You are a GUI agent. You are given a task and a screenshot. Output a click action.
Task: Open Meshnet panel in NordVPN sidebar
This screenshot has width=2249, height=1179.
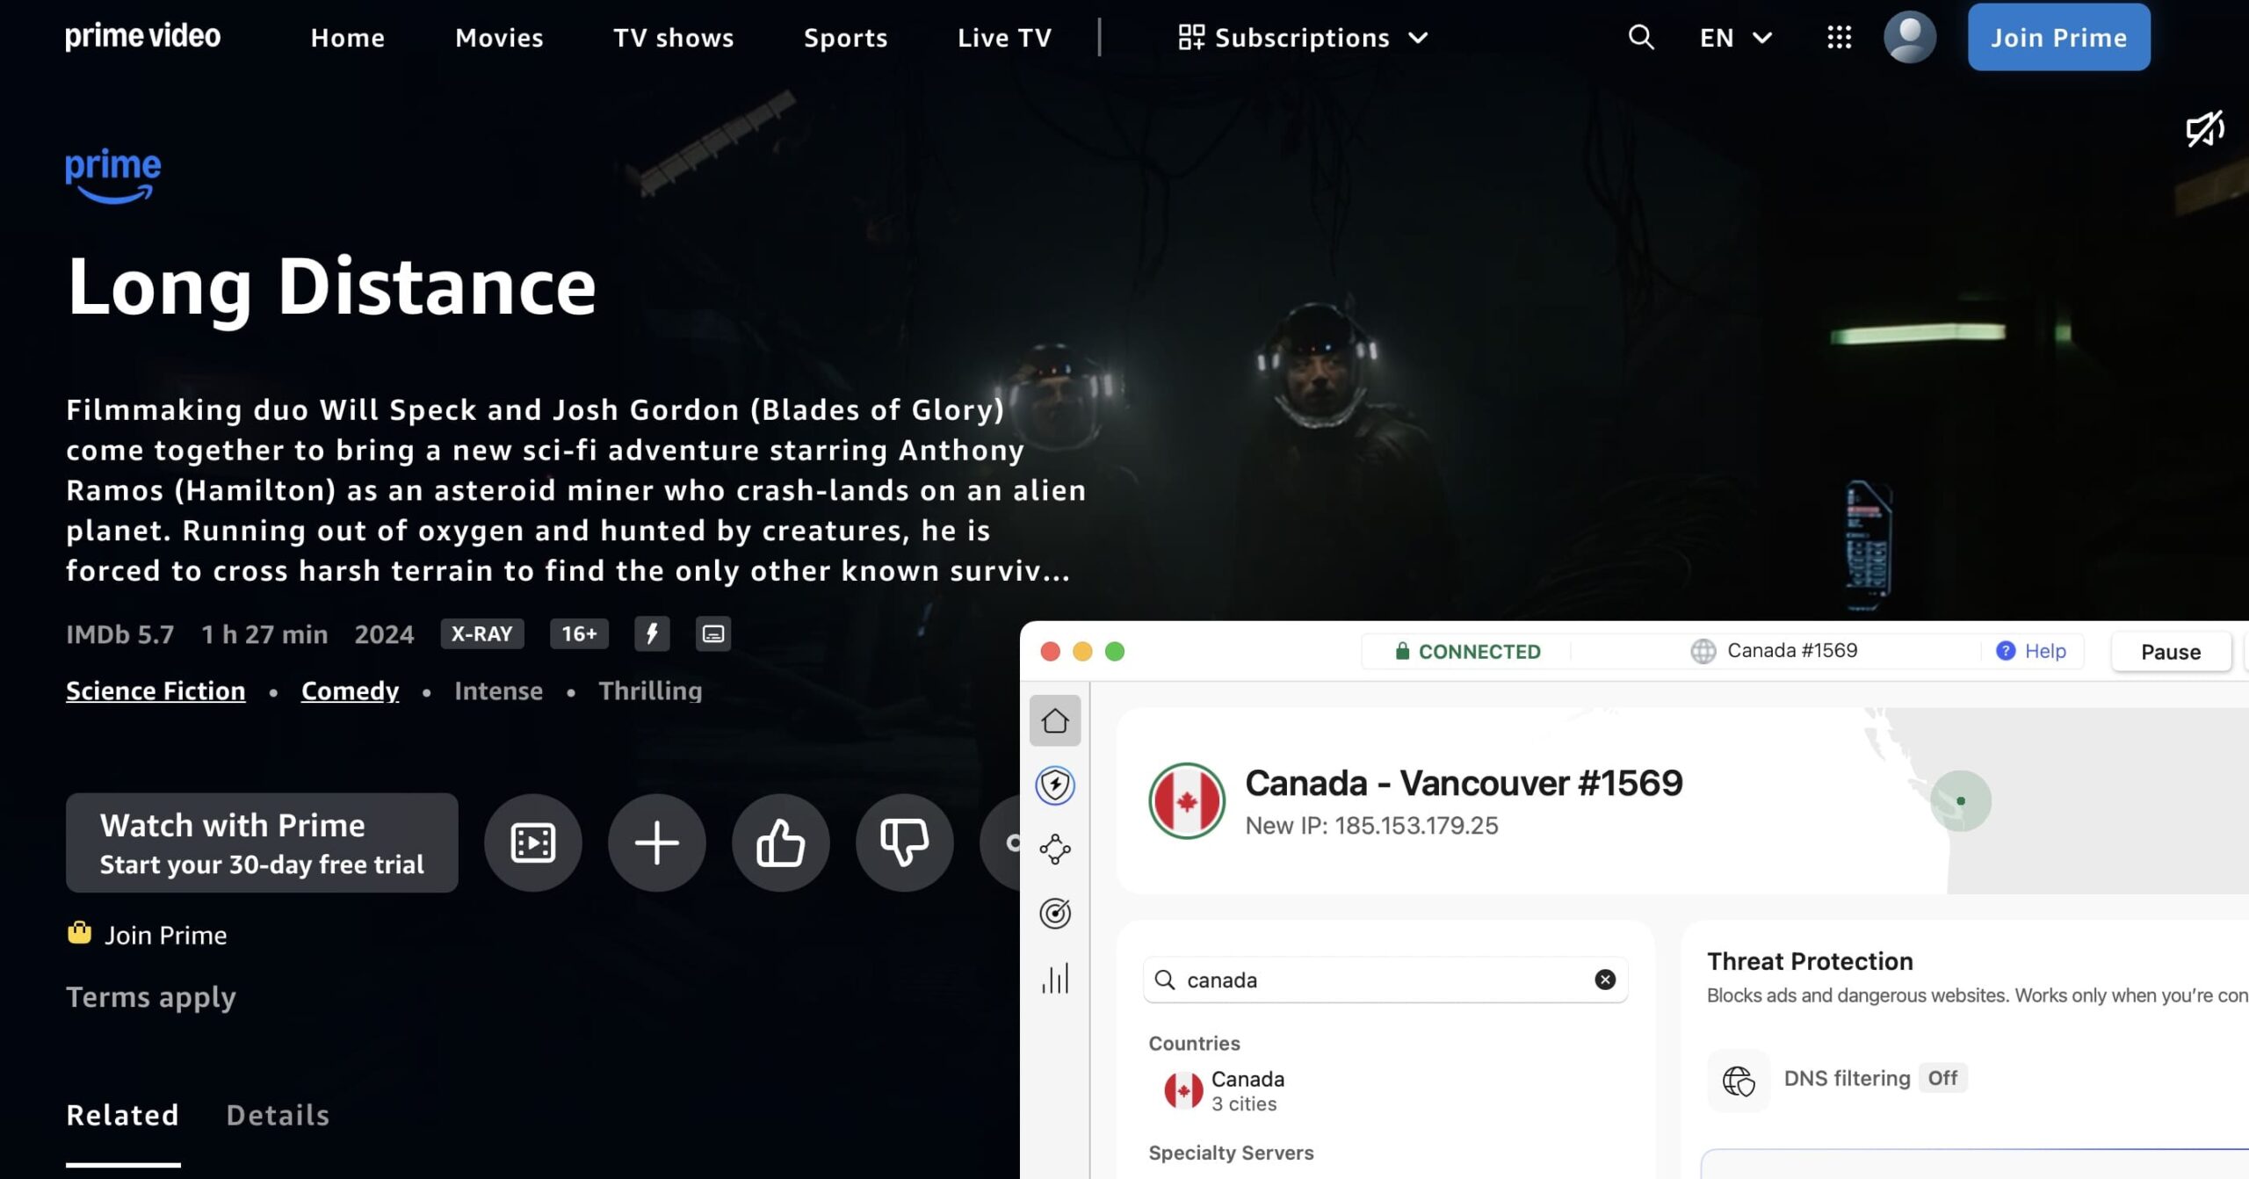pyautogui.click(x=1054, y=849)
